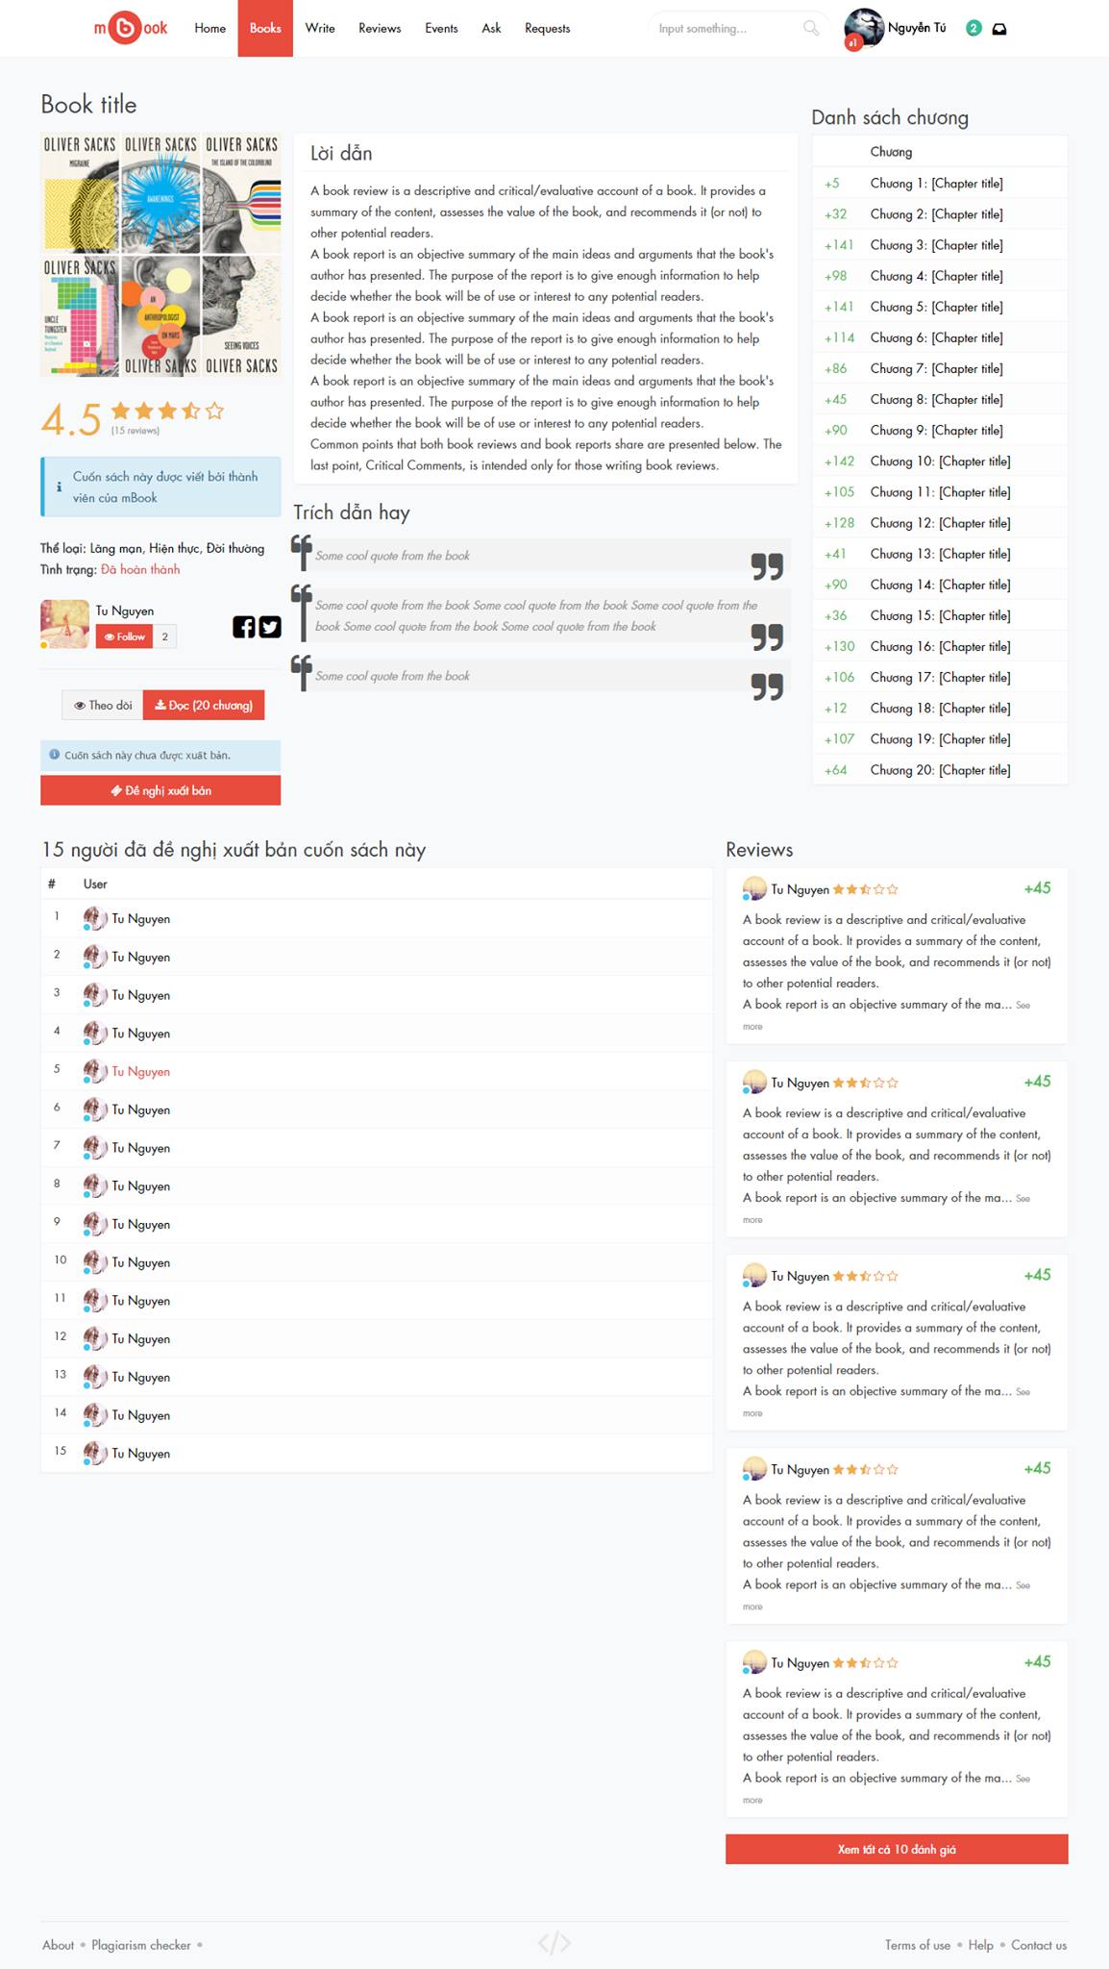
Task: Share the book on Facebook
Action: coord(244,627)
